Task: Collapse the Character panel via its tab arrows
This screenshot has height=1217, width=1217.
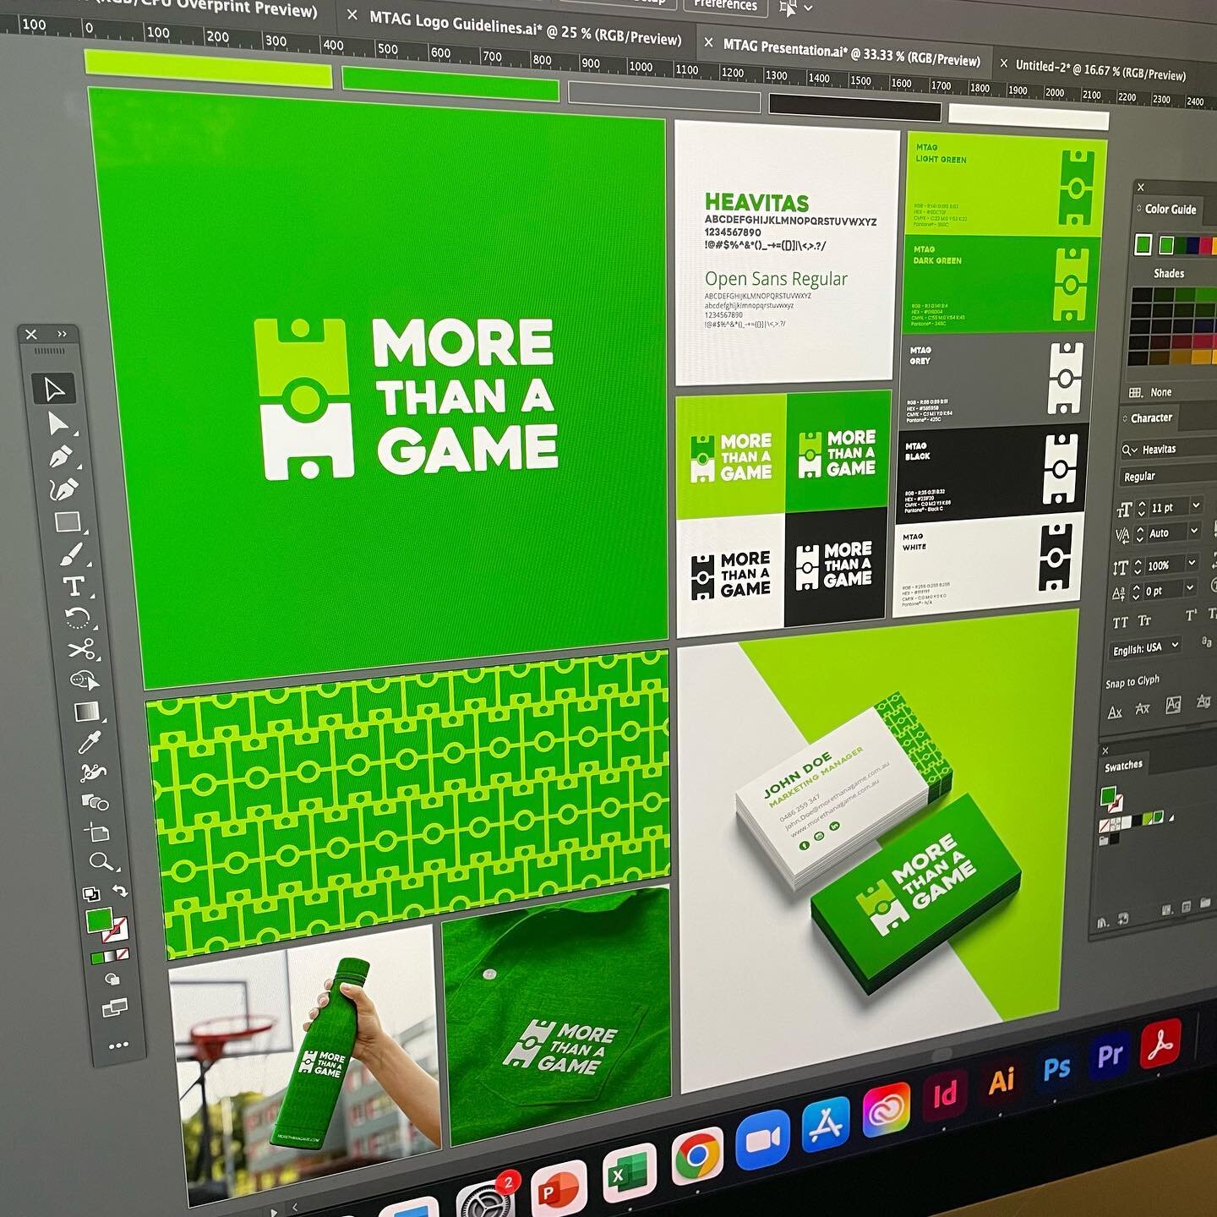Action: [x=1125, y=419]
